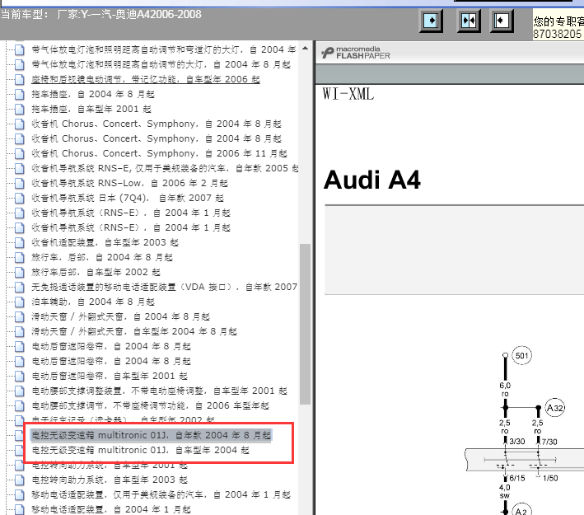Viewport: 584px width, 515px height.
Task: Open 无免提通话装置的移动电话适配装置 (VDA 接口) entry
Action: coord(164,287)
